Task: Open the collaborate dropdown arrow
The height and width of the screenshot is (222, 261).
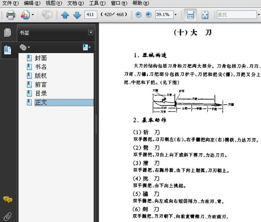Action: click(x=33, y=15)
